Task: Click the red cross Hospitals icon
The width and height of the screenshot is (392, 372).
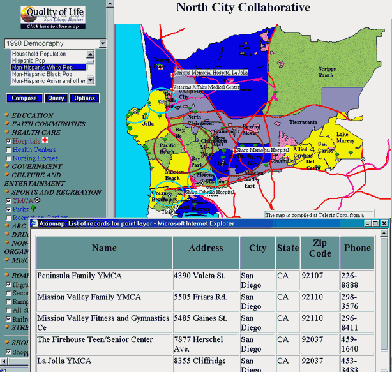Action: (x=45, y=141)
